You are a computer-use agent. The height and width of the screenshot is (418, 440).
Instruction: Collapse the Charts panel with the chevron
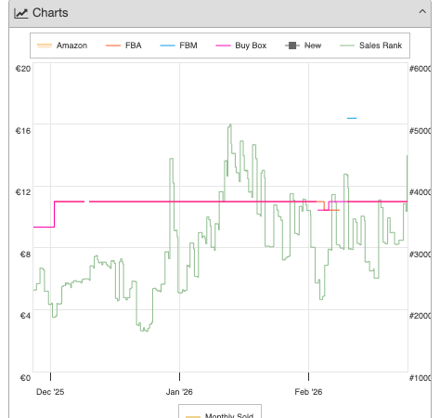422,12
